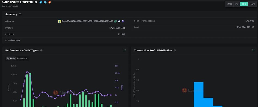Viewport: 258px width, 107px height.
Task: Click the 'an hour ago' timestamp
Action: coord(14,41)
